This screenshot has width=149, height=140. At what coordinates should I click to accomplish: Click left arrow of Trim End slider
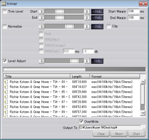pos(41,17)
